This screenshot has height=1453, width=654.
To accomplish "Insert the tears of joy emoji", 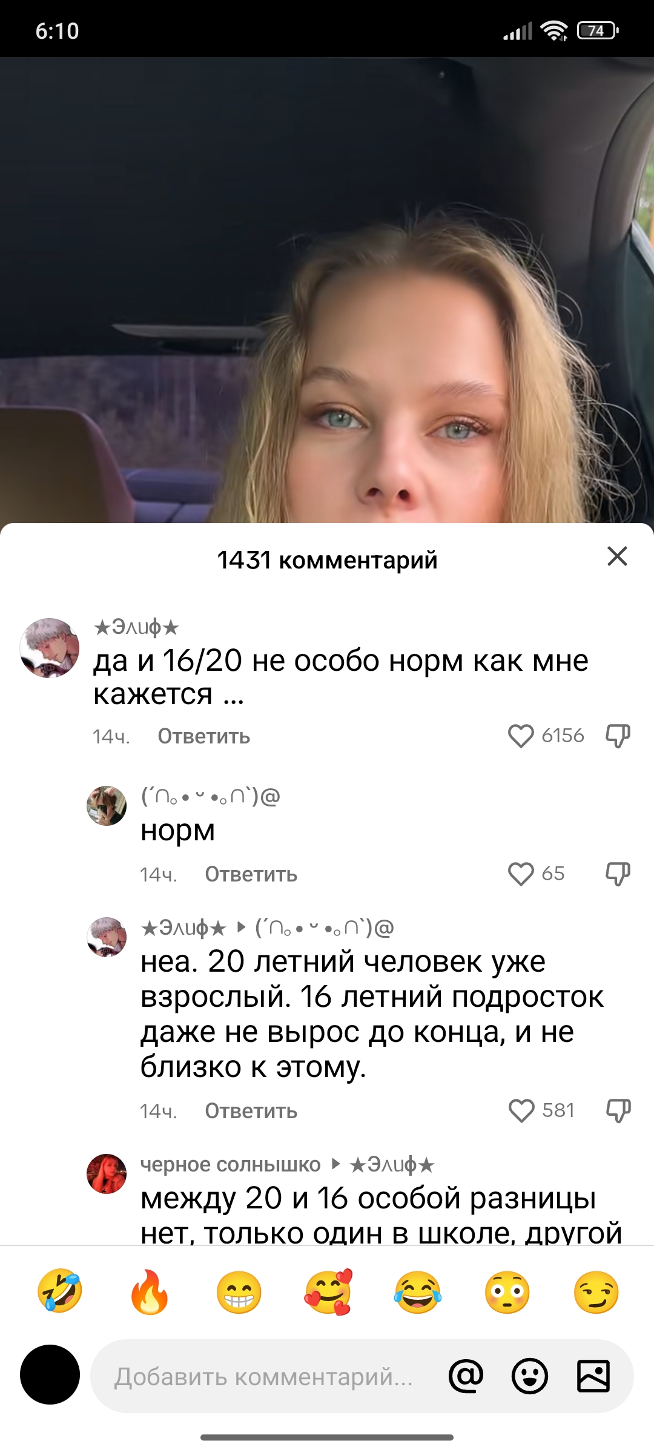I will tap(418, 1291).
